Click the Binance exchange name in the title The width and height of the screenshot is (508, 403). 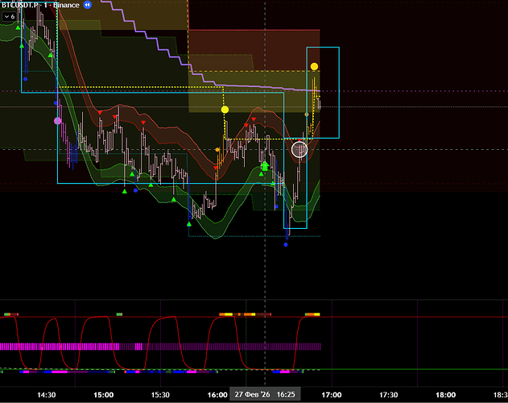coord(66,5)
